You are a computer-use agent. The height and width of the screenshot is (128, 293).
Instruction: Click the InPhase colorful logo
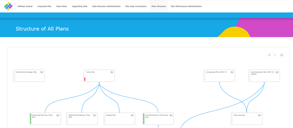tap(8, 6)
